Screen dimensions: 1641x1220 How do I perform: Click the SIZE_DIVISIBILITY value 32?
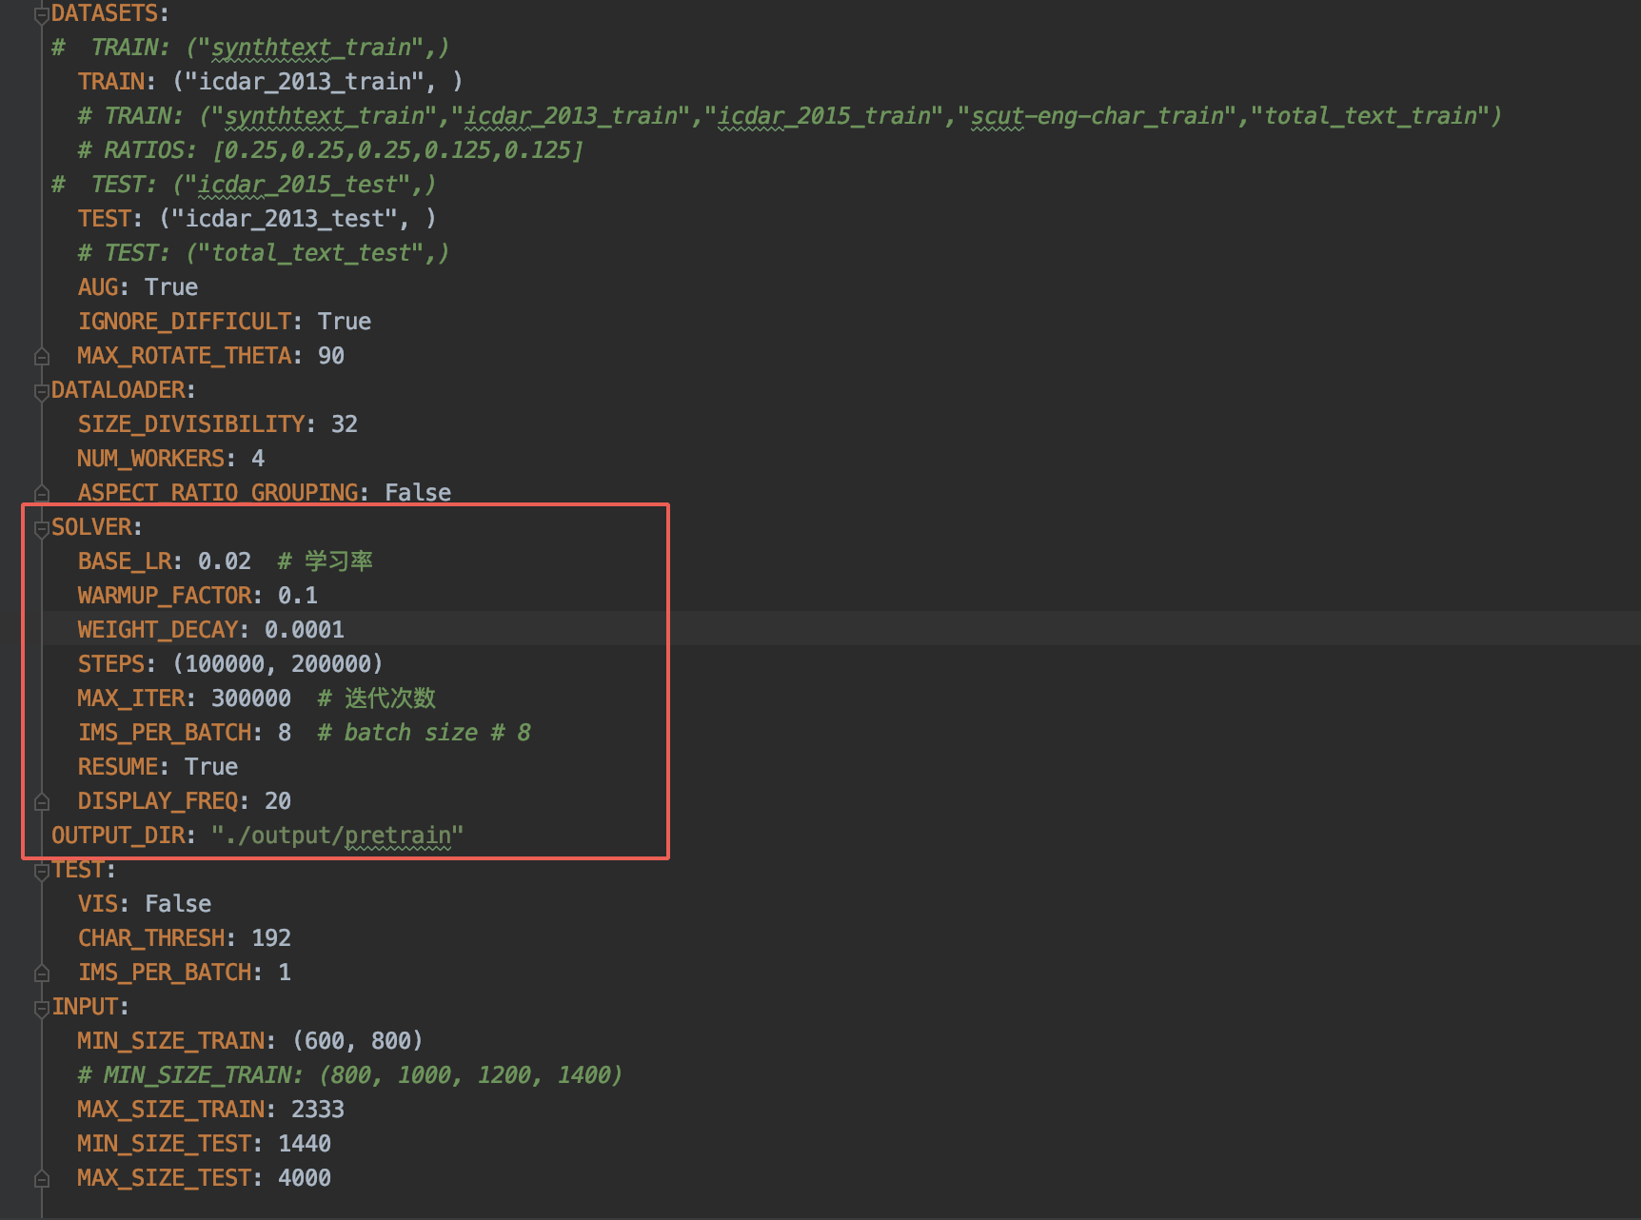tap(345, 424)
